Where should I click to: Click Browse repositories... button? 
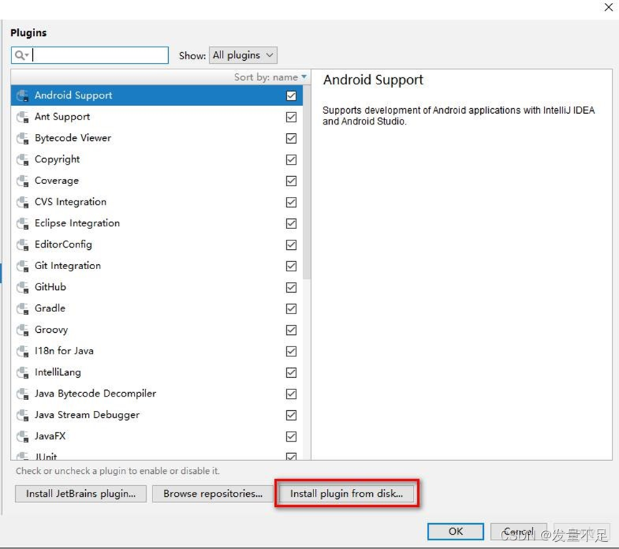tap(213, 494)
